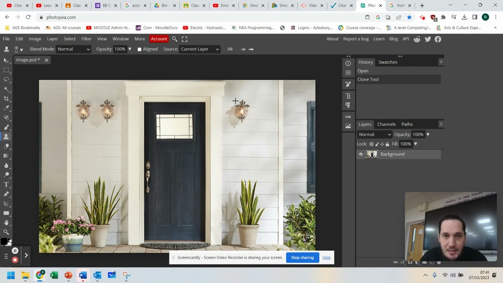Open the layer Opacity arrow dropdown
The width and height of the screenshot is (503, 283).
point(428,134)
